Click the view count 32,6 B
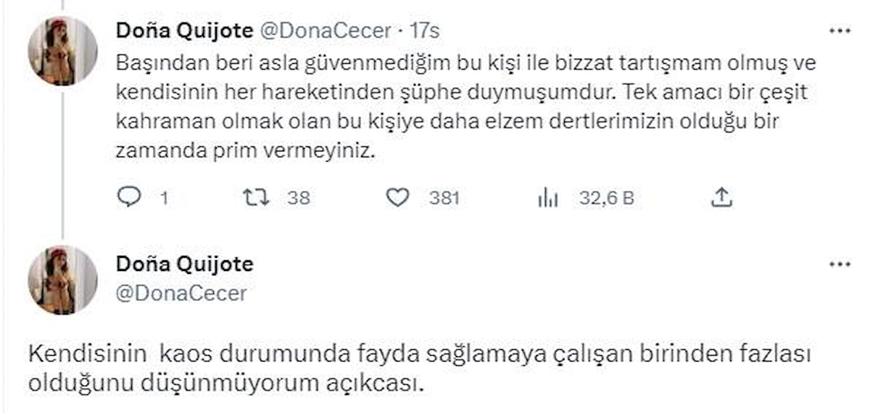The height and width of the screenshot is (413, 870). (606, 198)
